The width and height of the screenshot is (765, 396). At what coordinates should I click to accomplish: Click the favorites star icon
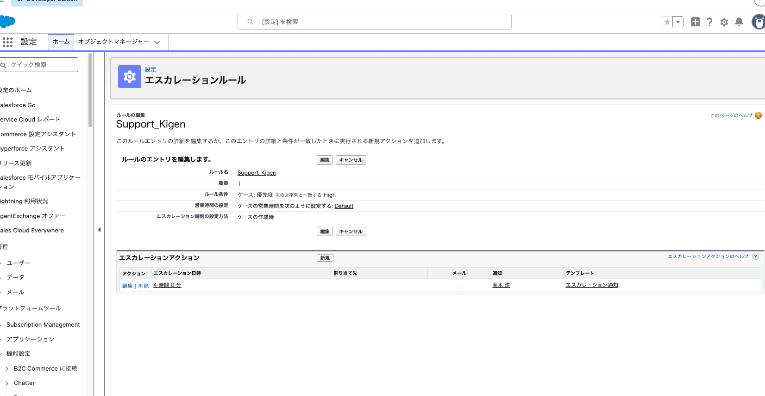(667, 22)
